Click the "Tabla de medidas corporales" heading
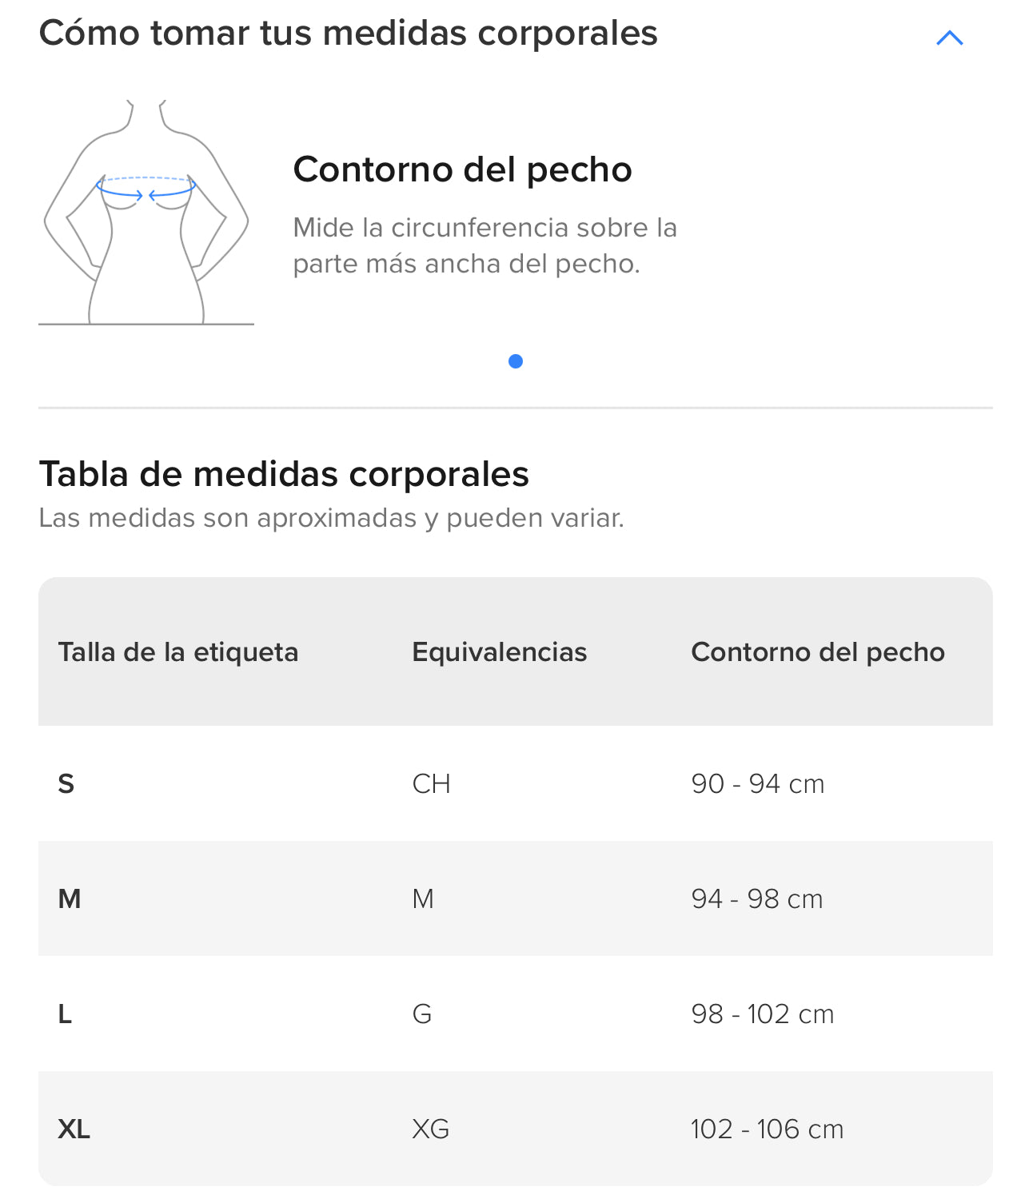This screenshot has height=1191, width=1013. click(x=284, y=474)
